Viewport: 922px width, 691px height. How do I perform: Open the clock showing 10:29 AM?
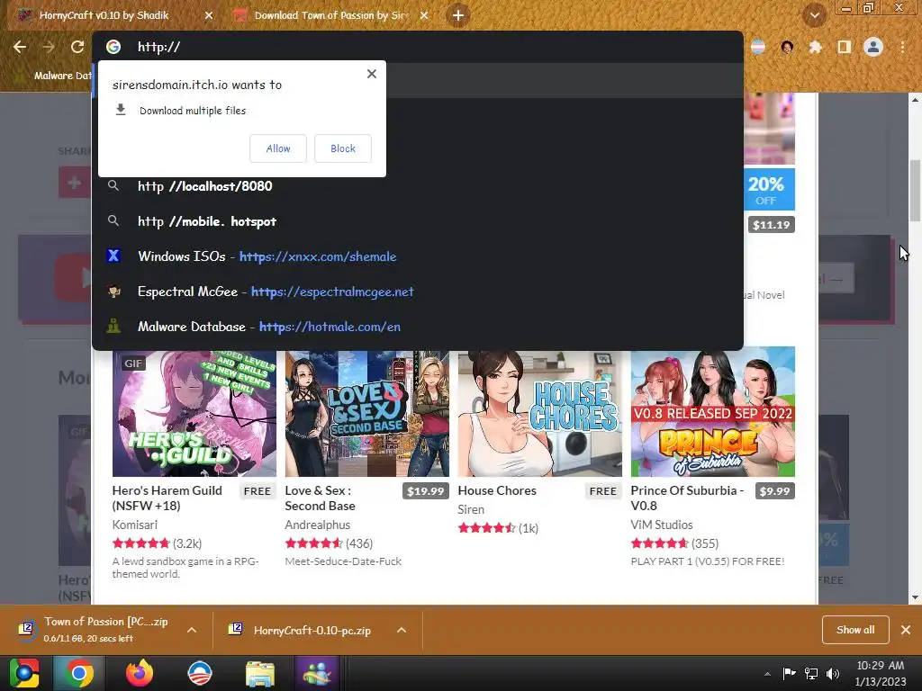pyautogui.click(x=881, y=673)
